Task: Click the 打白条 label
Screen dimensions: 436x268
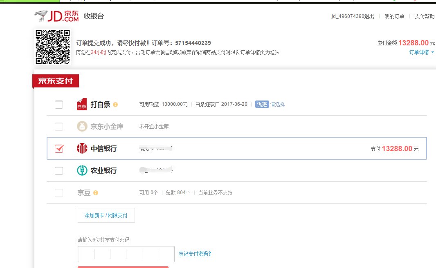Action: point(100,105)
